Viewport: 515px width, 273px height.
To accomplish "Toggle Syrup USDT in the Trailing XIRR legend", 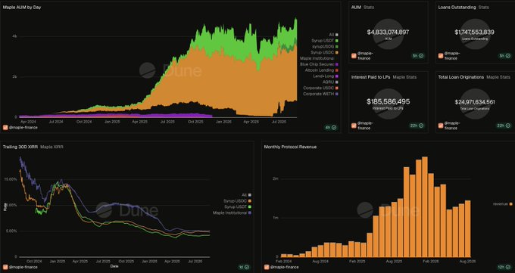I will [x=238, y=206].
